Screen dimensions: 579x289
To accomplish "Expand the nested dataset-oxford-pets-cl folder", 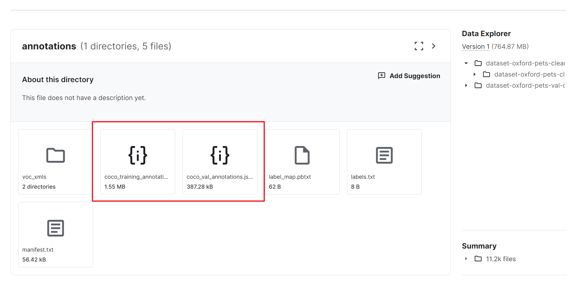I will point(475,74).
